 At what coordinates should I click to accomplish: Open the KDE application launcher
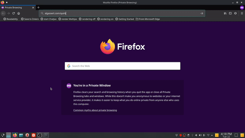(x=3, y=135)
